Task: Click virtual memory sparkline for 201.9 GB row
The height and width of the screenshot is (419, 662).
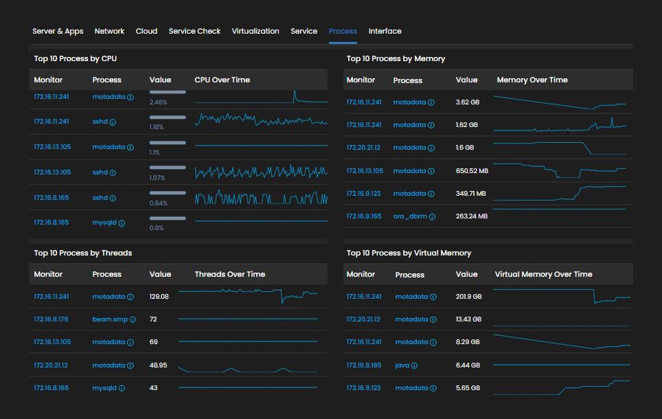Action: tap(562, 296)
